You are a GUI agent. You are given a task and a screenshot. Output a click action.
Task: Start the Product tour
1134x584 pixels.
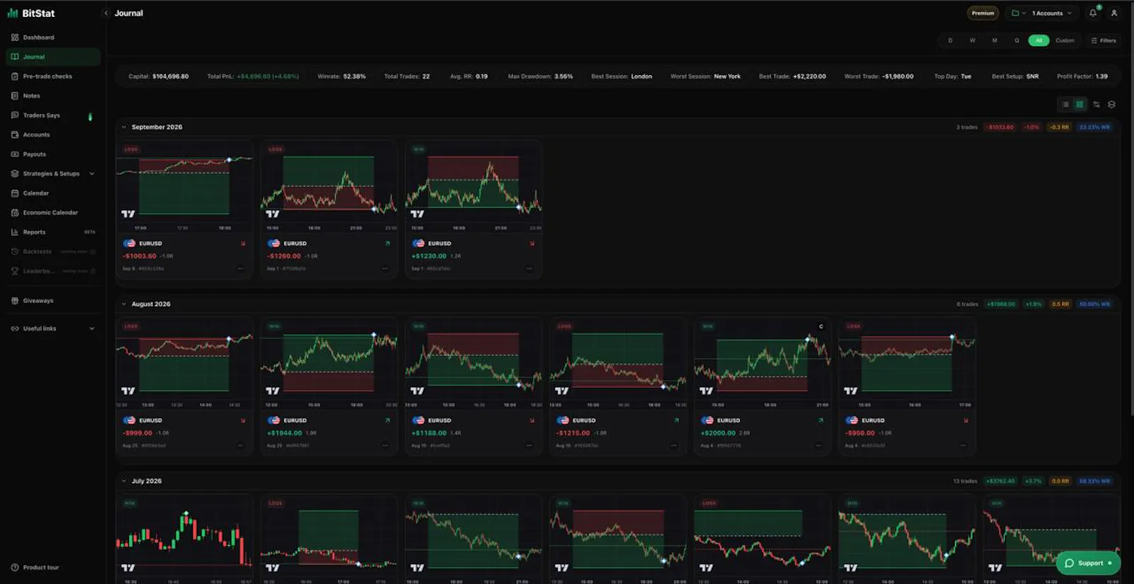[x=40, y=568]
